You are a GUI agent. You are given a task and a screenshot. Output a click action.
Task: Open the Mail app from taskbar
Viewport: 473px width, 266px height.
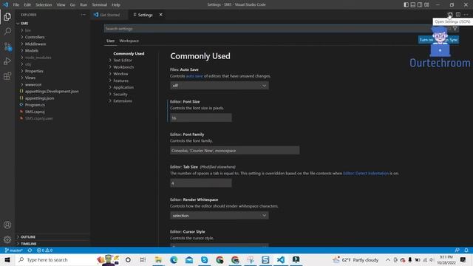tap(189, 259)
